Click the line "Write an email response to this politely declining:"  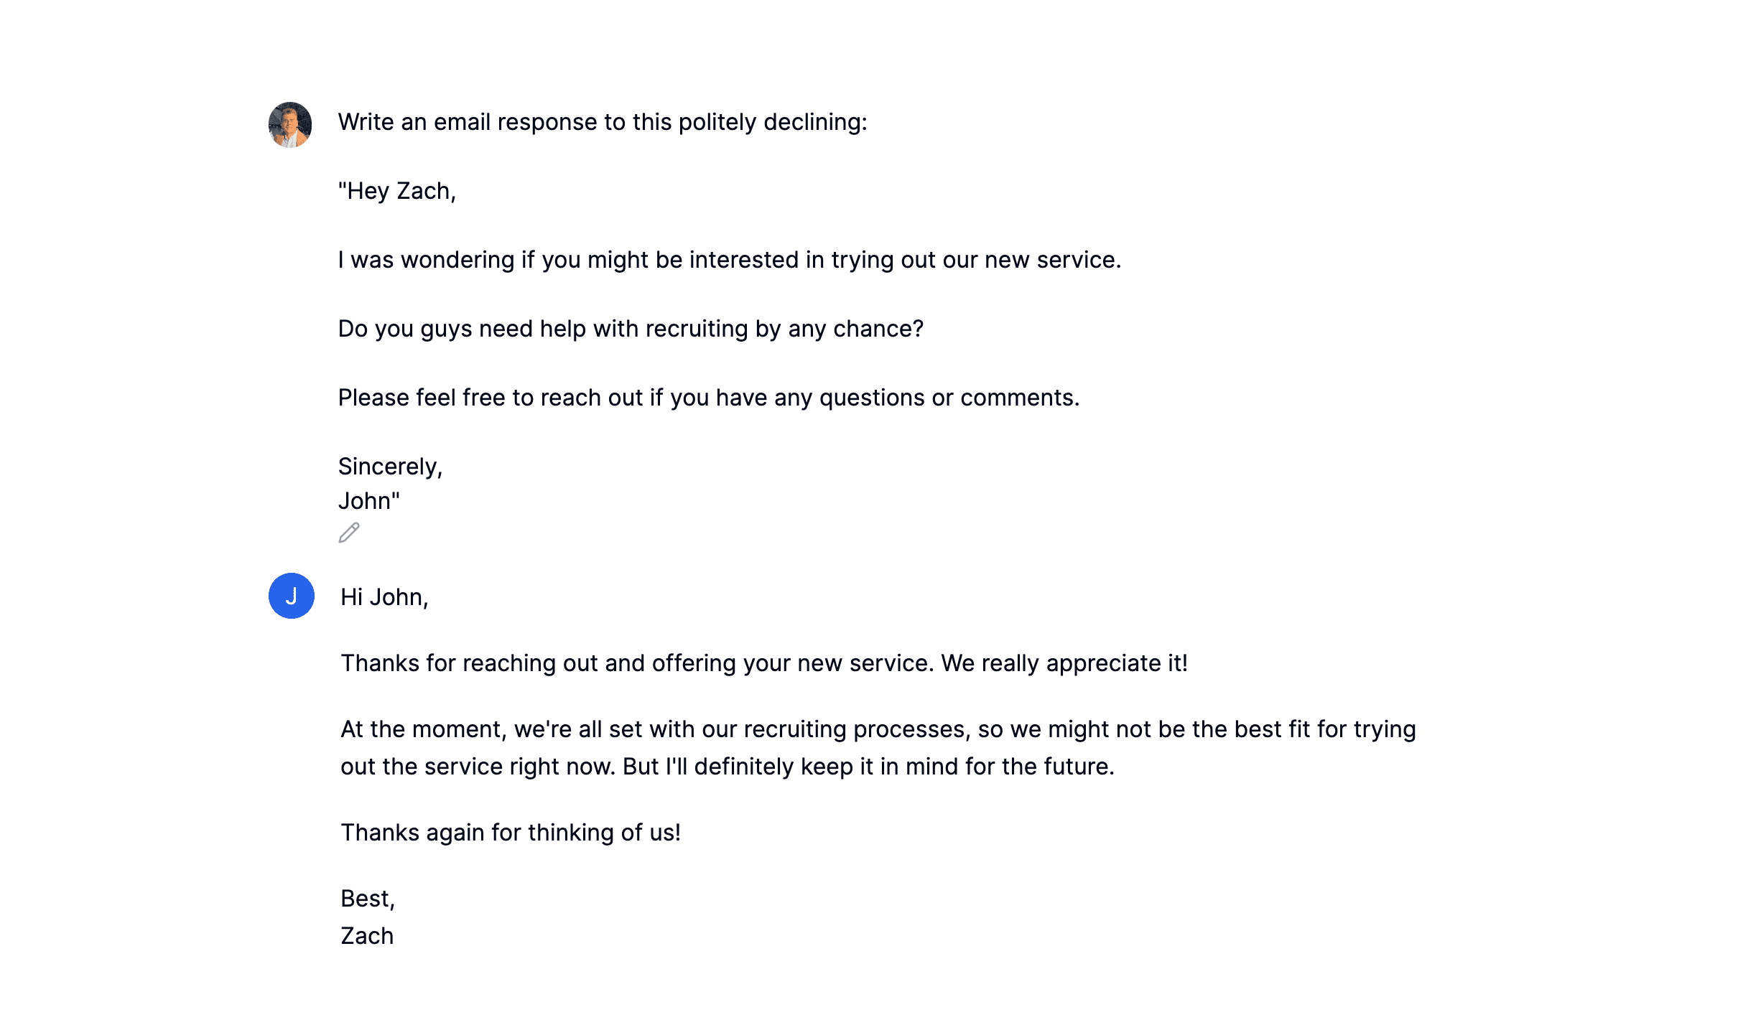point(603,122)
